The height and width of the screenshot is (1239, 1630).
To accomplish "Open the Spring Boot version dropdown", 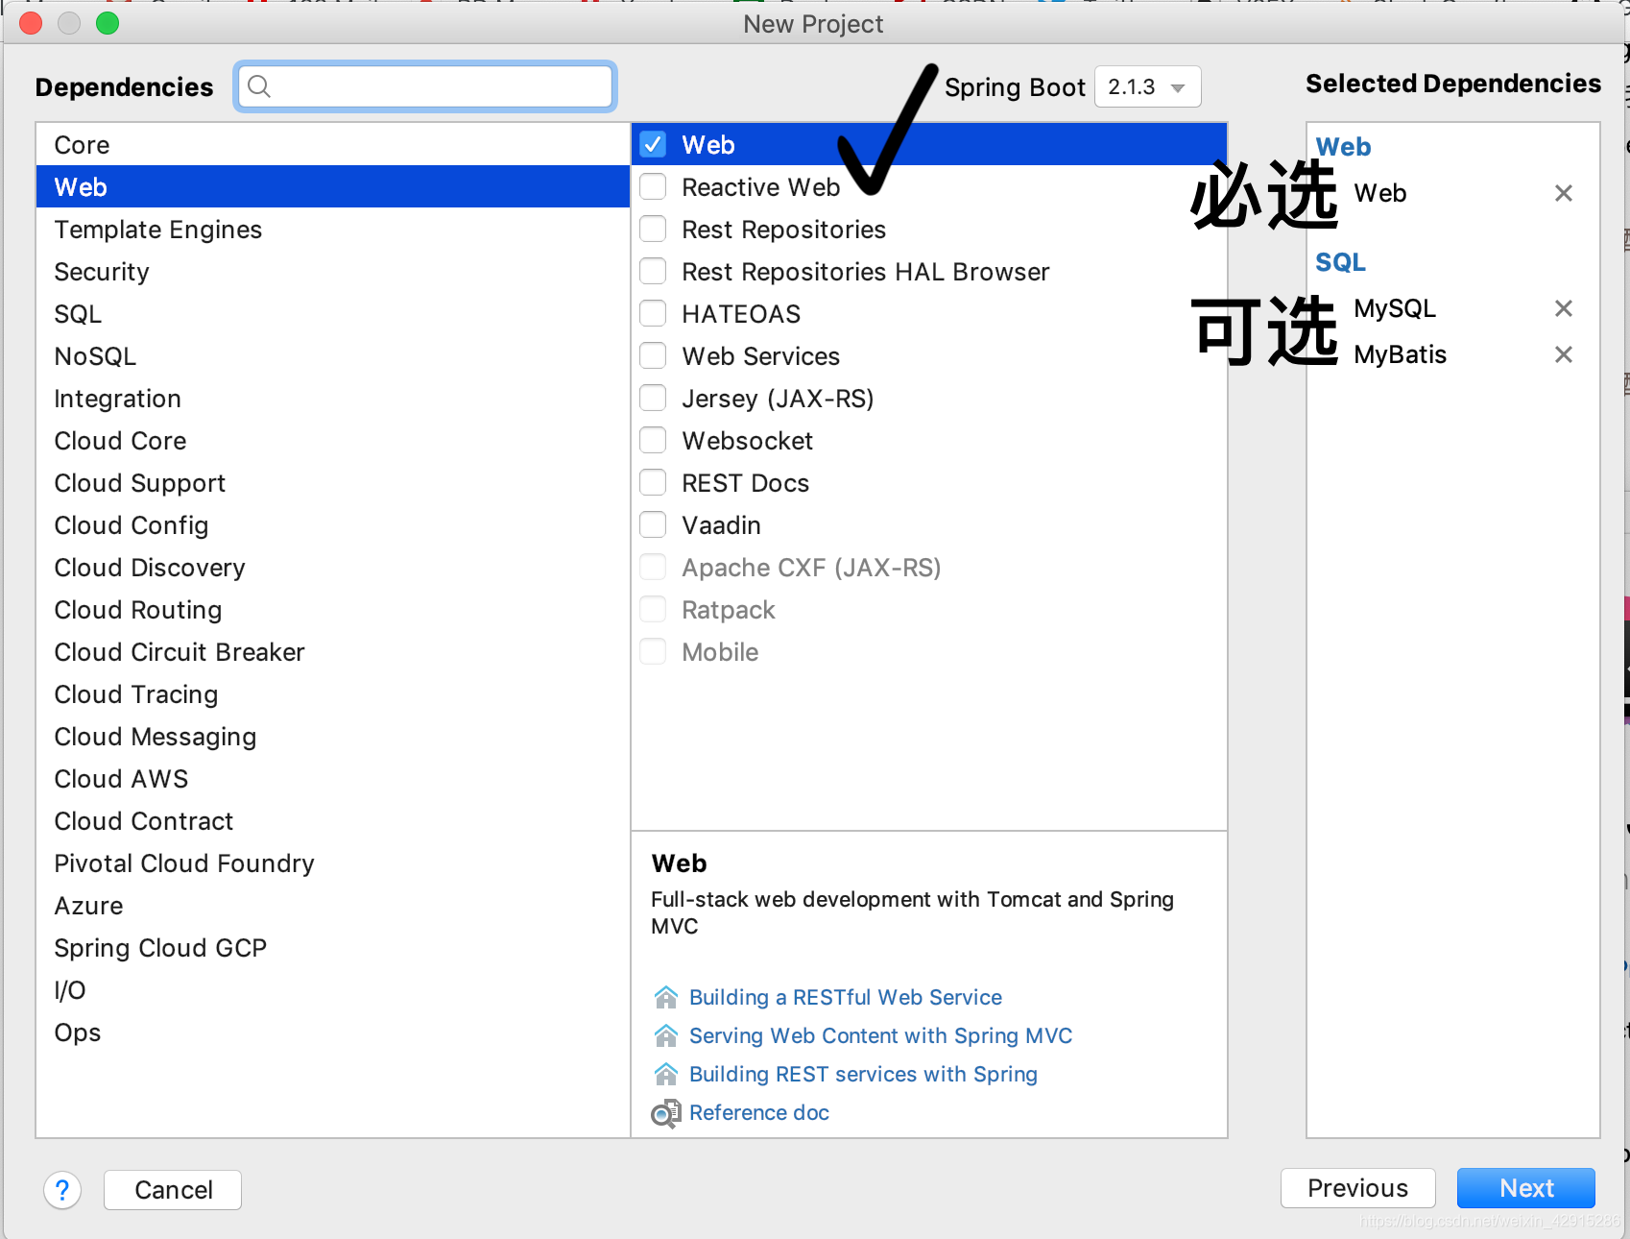I will pos(1147,86).
